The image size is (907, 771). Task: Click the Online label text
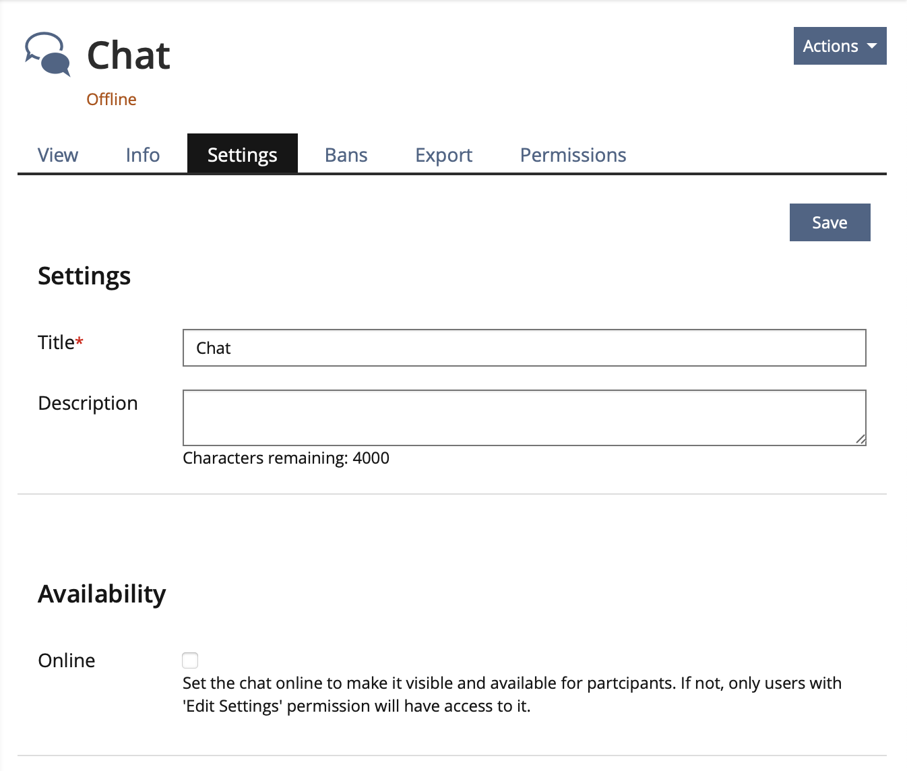click(x=67, y=660)
